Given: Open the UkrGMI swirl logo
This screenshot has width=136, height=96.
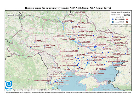Looking at the screenshot, I should coord(9,85).
